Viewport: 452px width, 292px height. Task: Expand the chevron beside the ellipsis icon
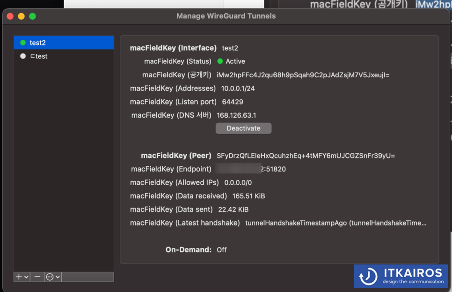pos(58,277)
